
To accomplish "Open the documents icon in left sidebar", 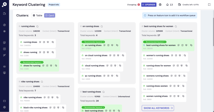I will point(4,14).
